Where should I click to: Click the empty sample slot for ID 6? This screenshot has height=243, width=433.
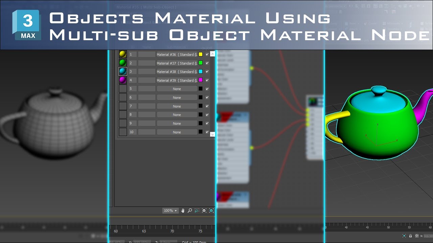(x=123, y=98)
